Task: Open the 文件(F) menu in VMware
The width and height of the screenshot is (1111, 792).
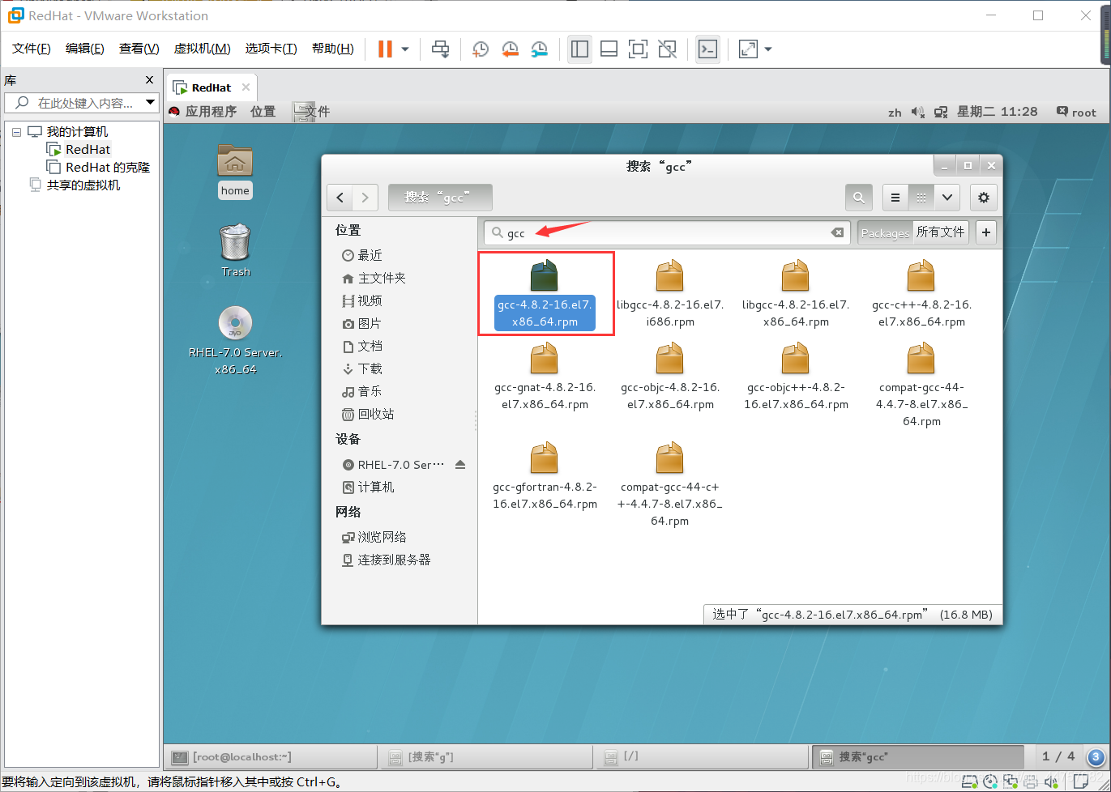Action: pos(32,49)
